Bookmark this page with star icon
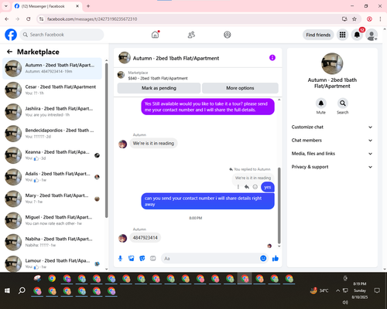The image size is (387, 309). [x=354, y=19]
